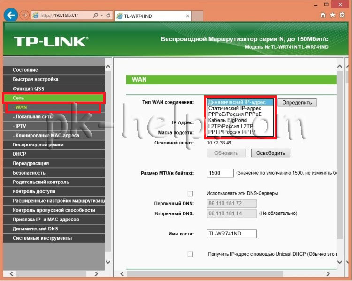Select Статический IP-адрес option
The image size is (352, 281).
pyautogui.click(x=240, y=108)
